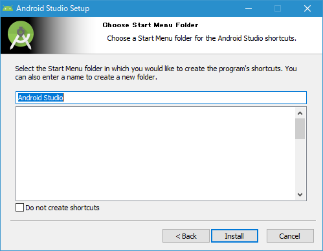Image resolution: width=323 pixels, height=251 pixels.
Task: Click the 'Android Studio Setup' title bar text
Action: 53,8
